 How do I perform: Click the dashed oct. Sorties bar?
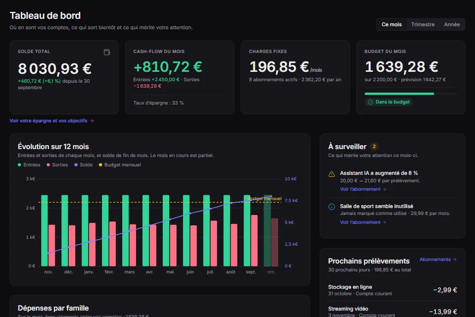(275, 242)
